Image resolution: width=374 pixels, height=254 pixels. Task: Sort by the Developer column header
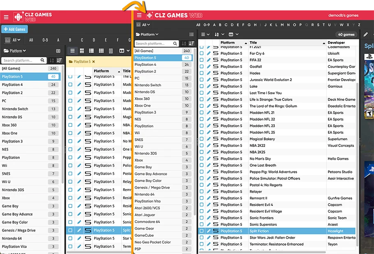coord(336,42)
